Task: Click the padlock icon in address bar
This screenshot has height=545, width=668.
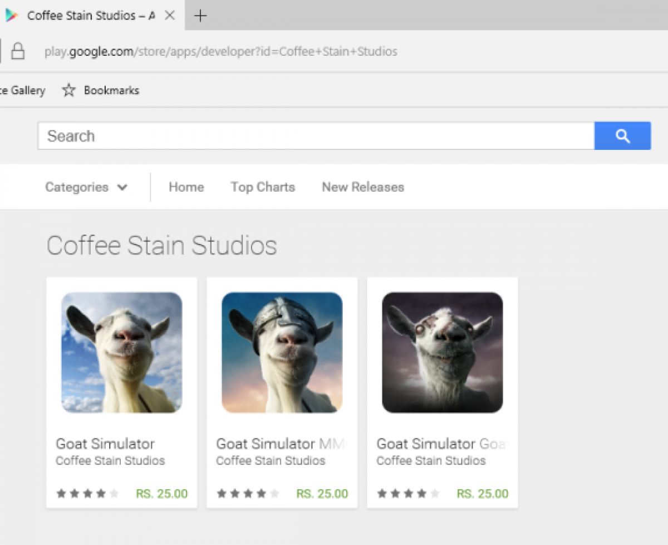Action: pyautogui.click(x=18, y=52)
